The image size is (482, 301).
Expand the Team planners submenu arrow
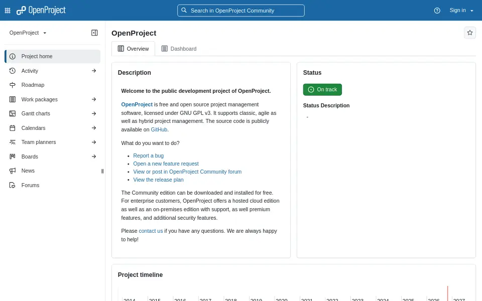[x=94, y=142]
